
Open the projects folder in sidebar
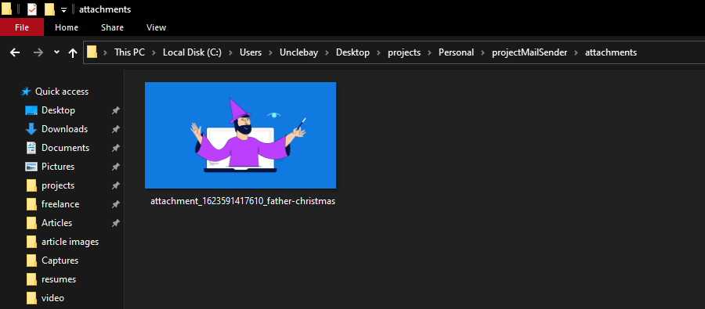[x=58, y=185]
